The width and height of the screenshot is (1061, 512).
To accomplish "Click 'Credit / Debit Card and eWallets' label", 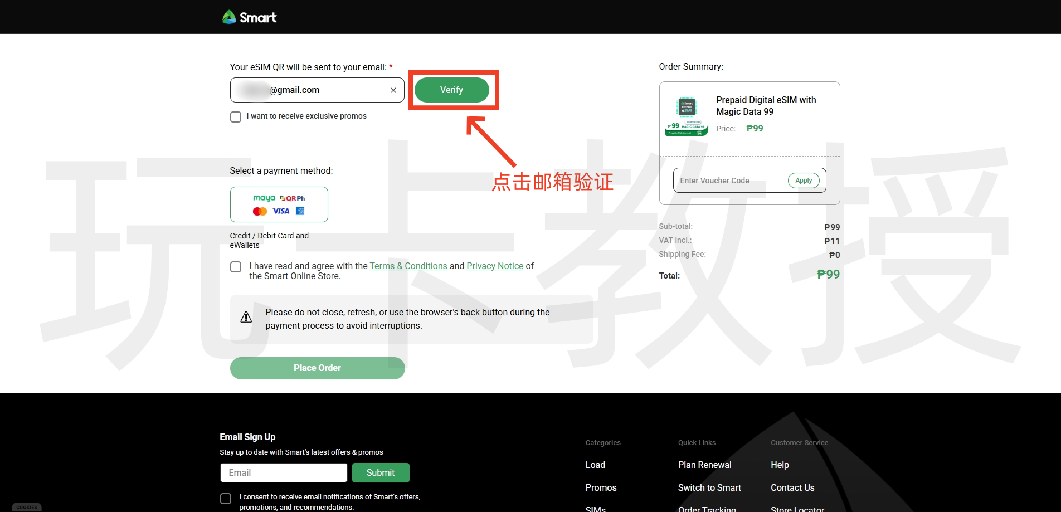I will click(x=269, y=240).
